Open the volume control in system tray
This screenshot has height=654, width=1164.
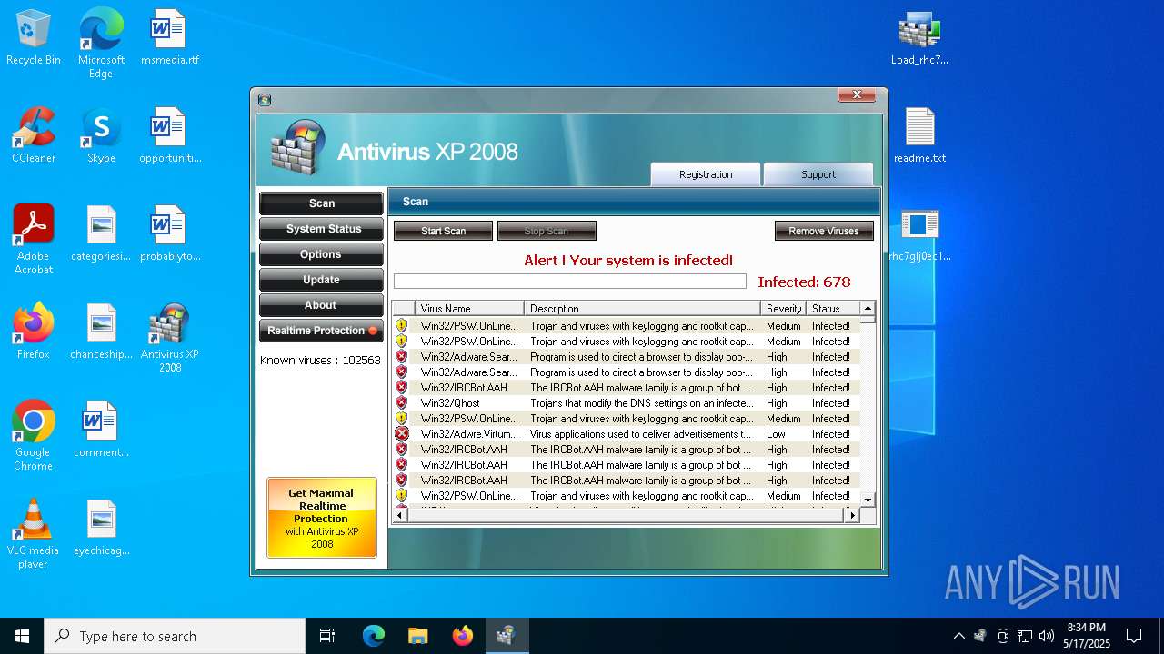(1047, 636)
